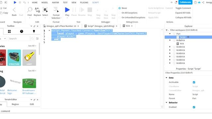The image size is (212, 119).
Task: Open the Toolbox grid inventory tab
Action: tap(9, 31)
